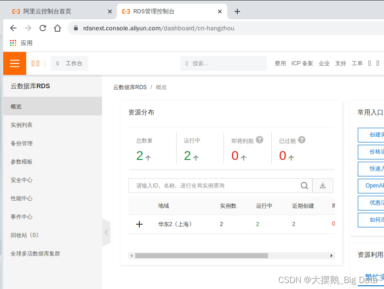Click the 地域 column header
This screenshot has width=384, height=289.
[x=164, y=206]
